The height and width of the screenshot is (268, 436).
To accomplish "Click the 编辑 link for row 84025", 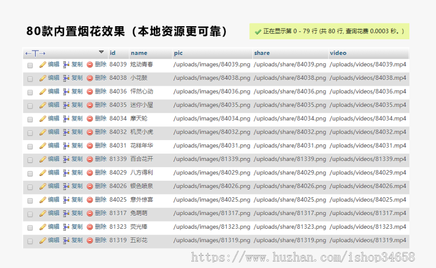I will pyautogui.click(x=54, y=200).
